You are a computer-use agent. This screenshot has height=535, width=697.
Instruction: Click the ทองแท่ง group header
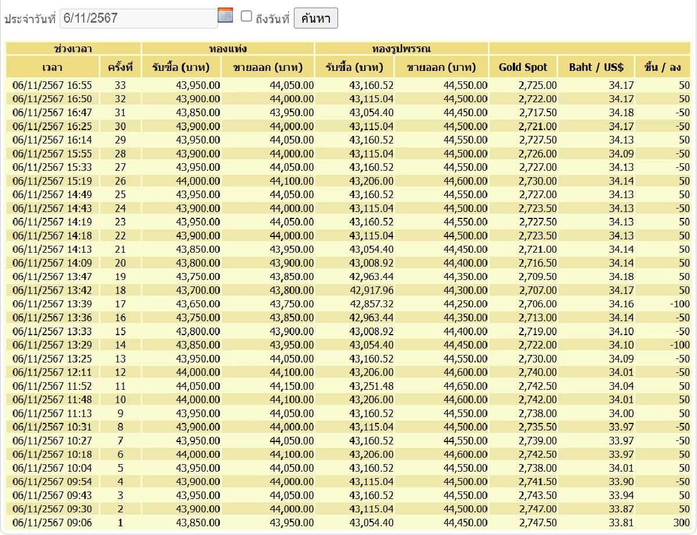228,49
